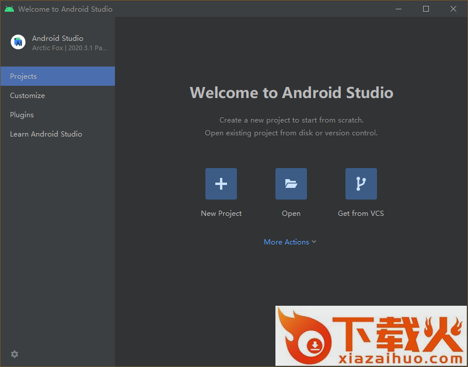The width and height of the screenshot is (468, 367).
Task: Click the New Project plus icon
Action: click(221, 184)
